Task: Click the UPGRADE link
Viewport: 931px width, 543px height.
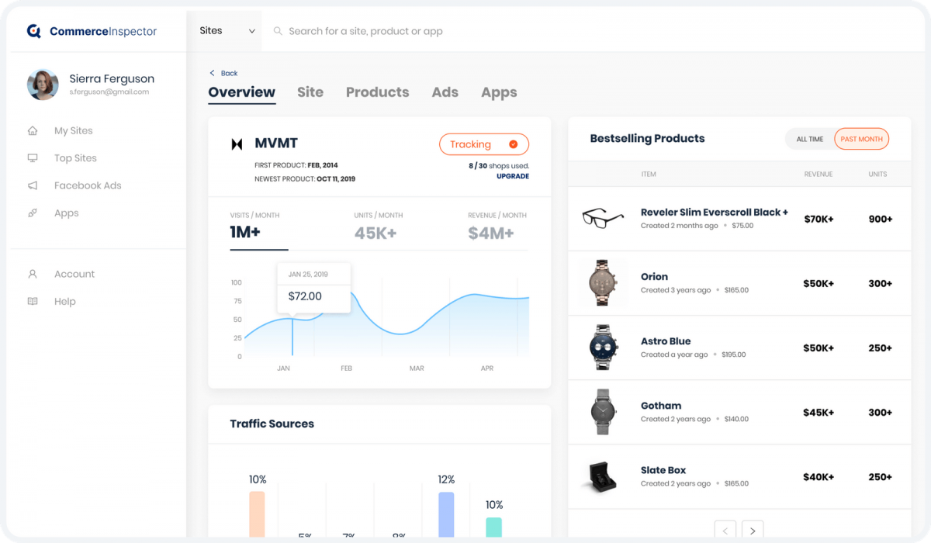Action: click(513, 176)
